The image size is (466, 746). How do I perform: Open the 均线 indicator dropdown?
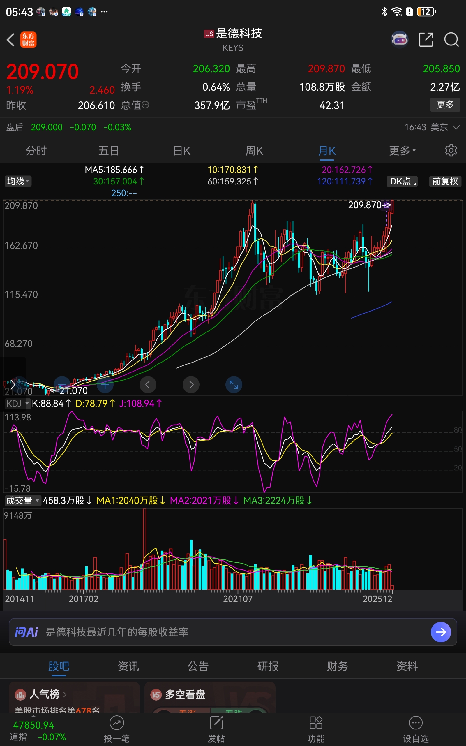point(18,181)
